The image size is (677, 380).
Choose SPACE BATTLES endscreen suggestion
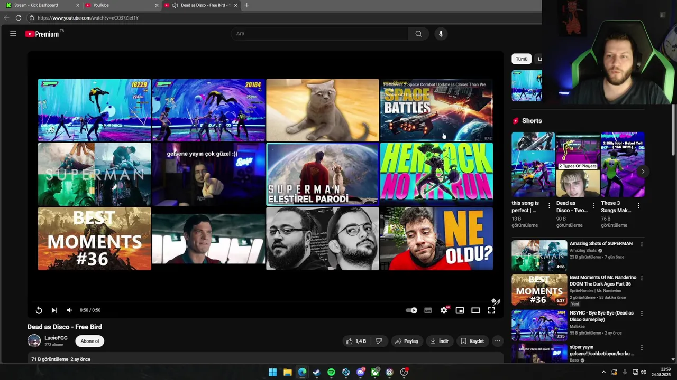(x=436, y=110)
